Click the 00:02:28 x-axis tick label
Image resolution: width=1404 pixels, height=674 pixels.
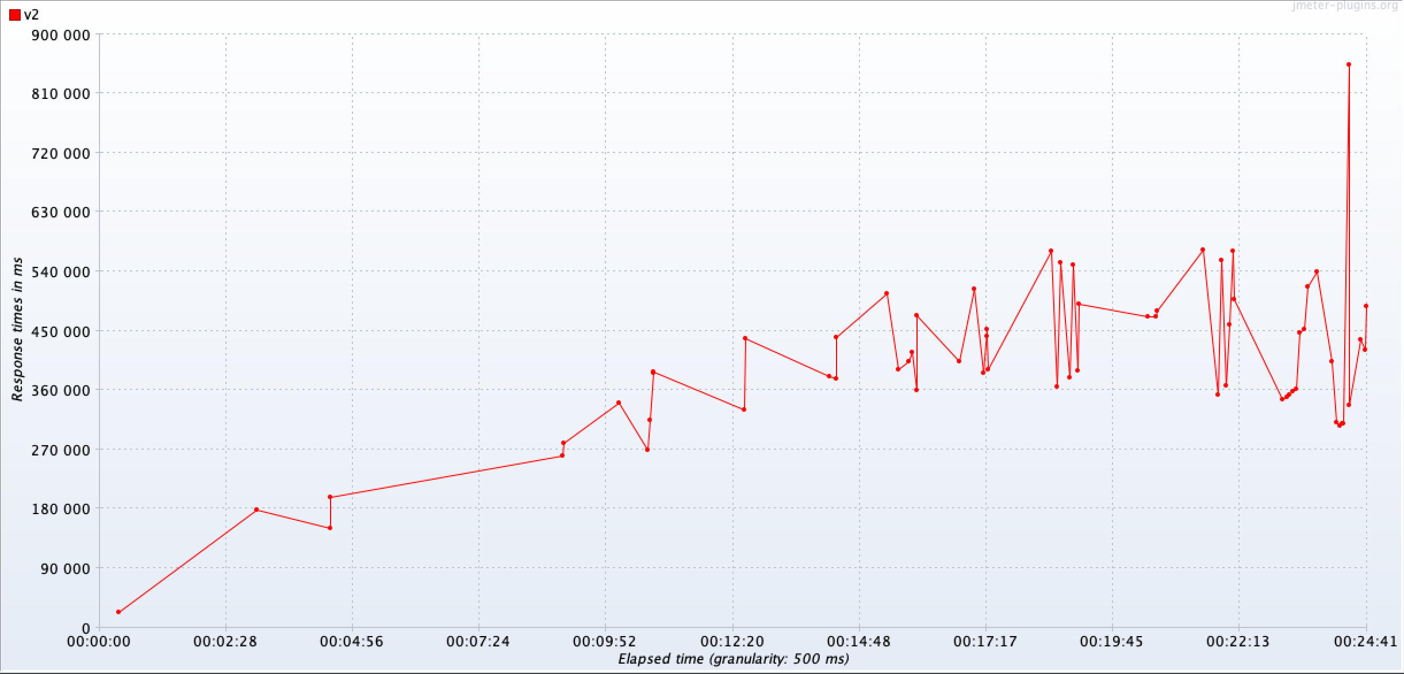pyautogui.click(x=225, y=641)
